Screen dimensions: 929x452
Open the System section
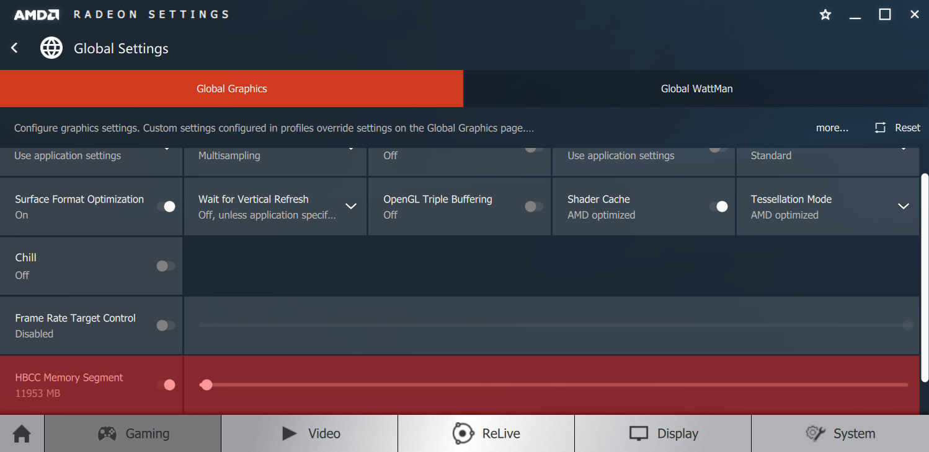click(840, 433)
